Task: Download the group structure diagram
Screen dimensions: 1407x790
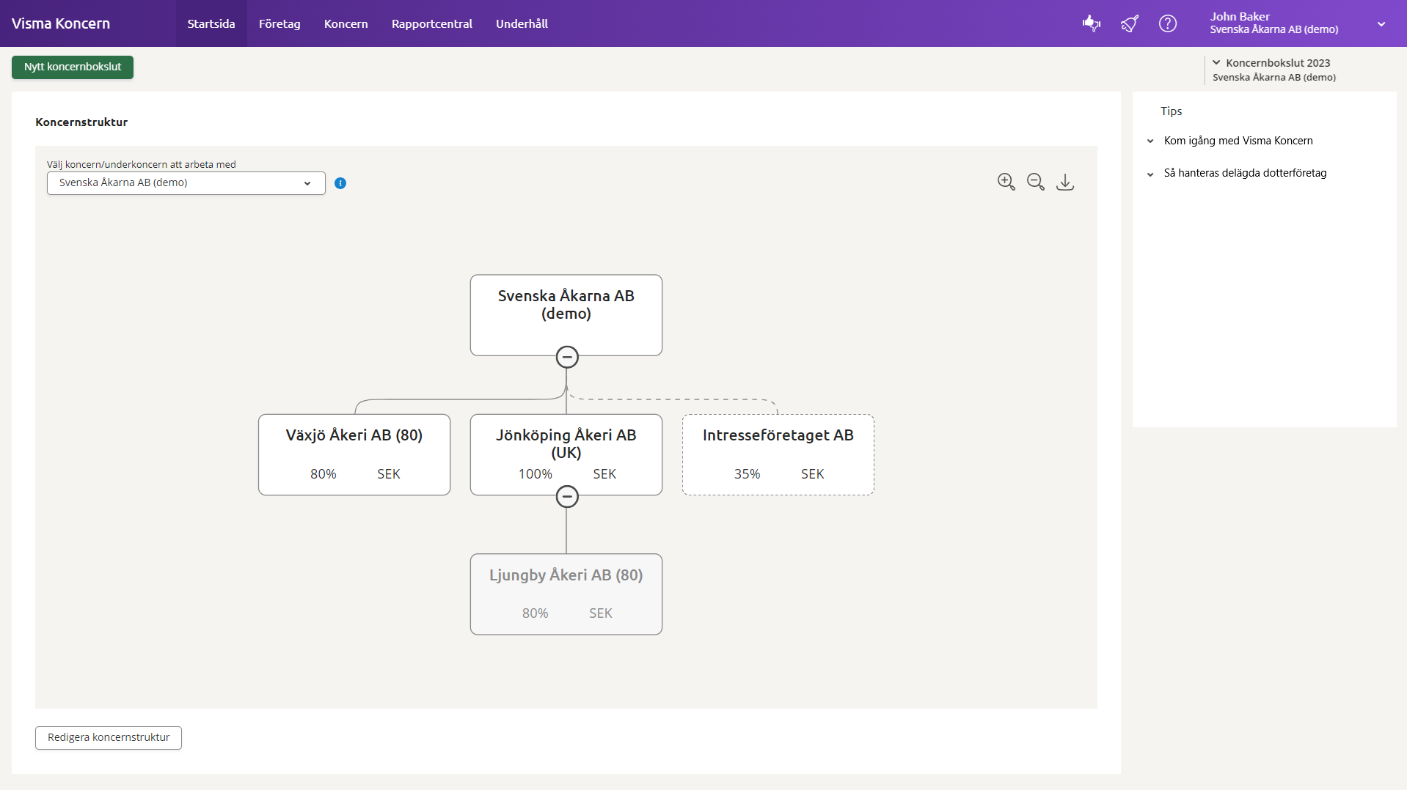Action: pos(1065,182)
